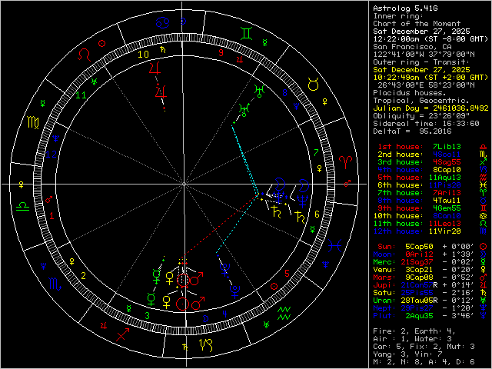Select the Capricorn glyph at the wheel bottom
492x369 pixels.
pos(206,345)
